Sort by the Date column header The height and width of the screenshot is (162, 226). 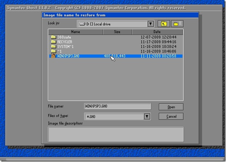coord(157,32)
